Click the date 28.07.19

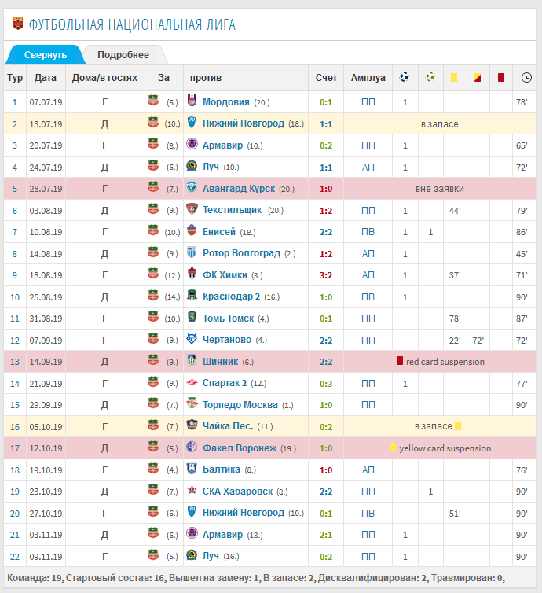(x=46, y=189)
